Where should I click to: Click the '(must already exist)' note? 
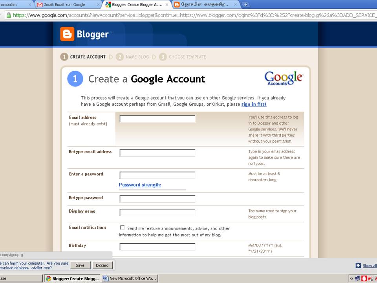click(x=88, y=124)
